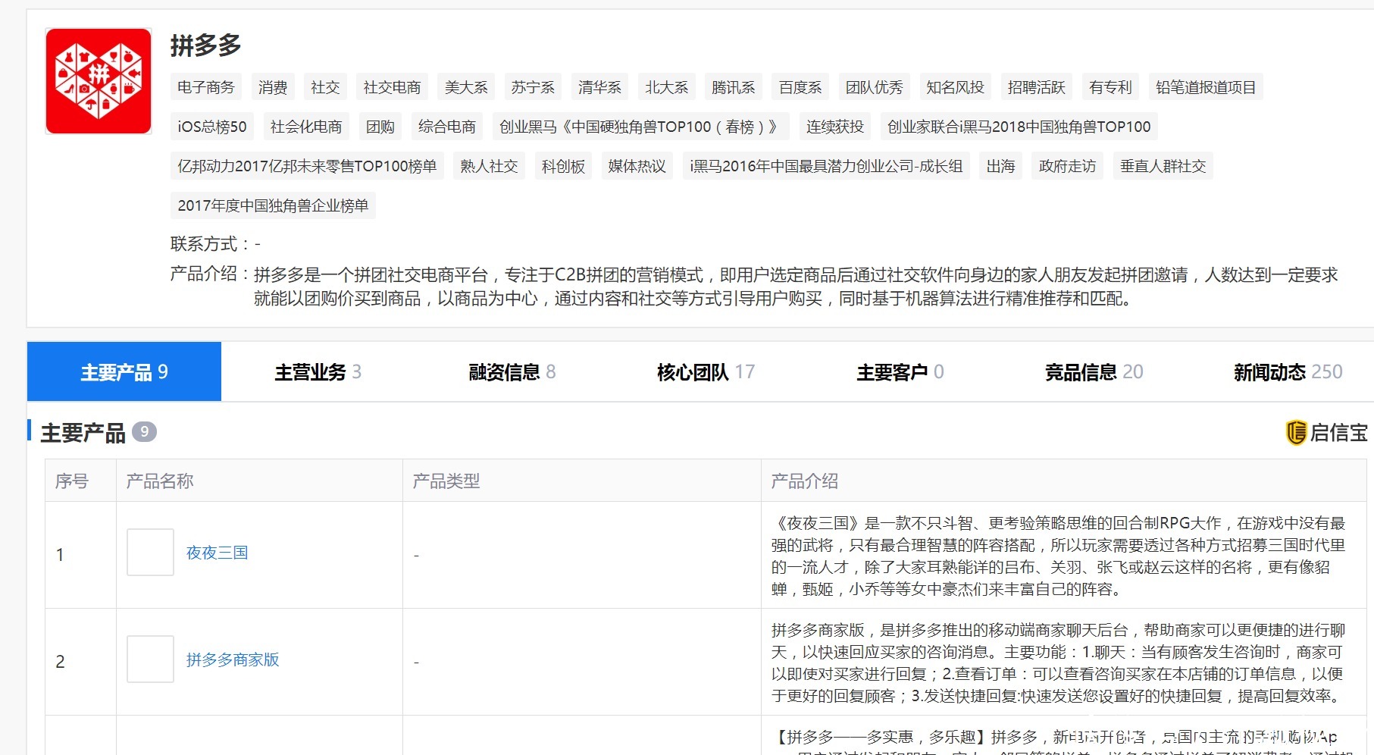Click the 亿邦动力2017亿邦未来零售TOP100榜单 tag
1374x755 pixels.
307,166
